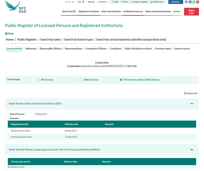Open Search by certain business activities link
Screen dimensions: 204x171
(x=131, y=40)
